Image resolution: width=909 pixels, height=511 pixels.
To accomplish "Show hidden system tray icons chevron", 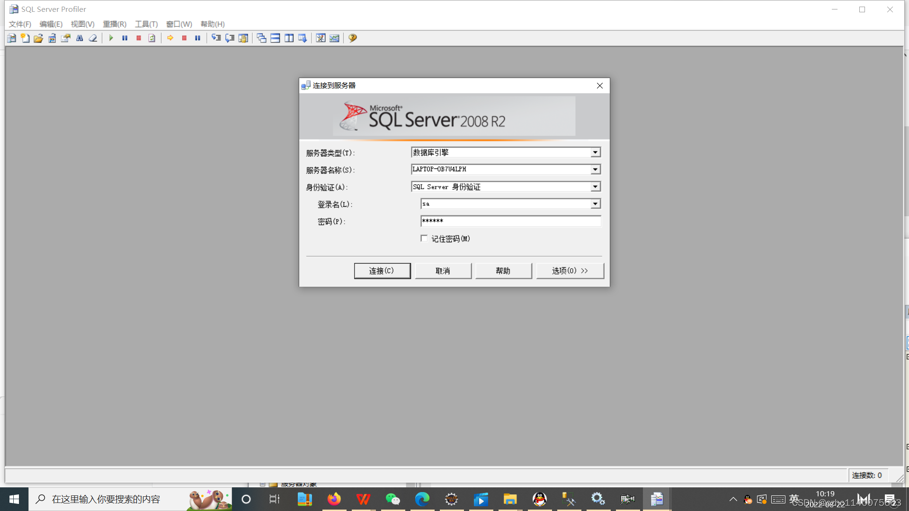I will 733,499.
